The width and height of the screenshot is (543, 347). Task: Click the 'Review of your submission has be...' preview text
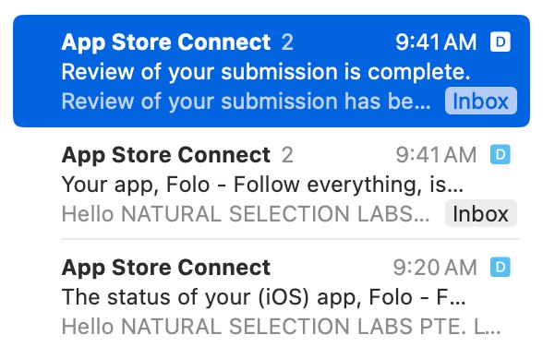click(246, 102)
